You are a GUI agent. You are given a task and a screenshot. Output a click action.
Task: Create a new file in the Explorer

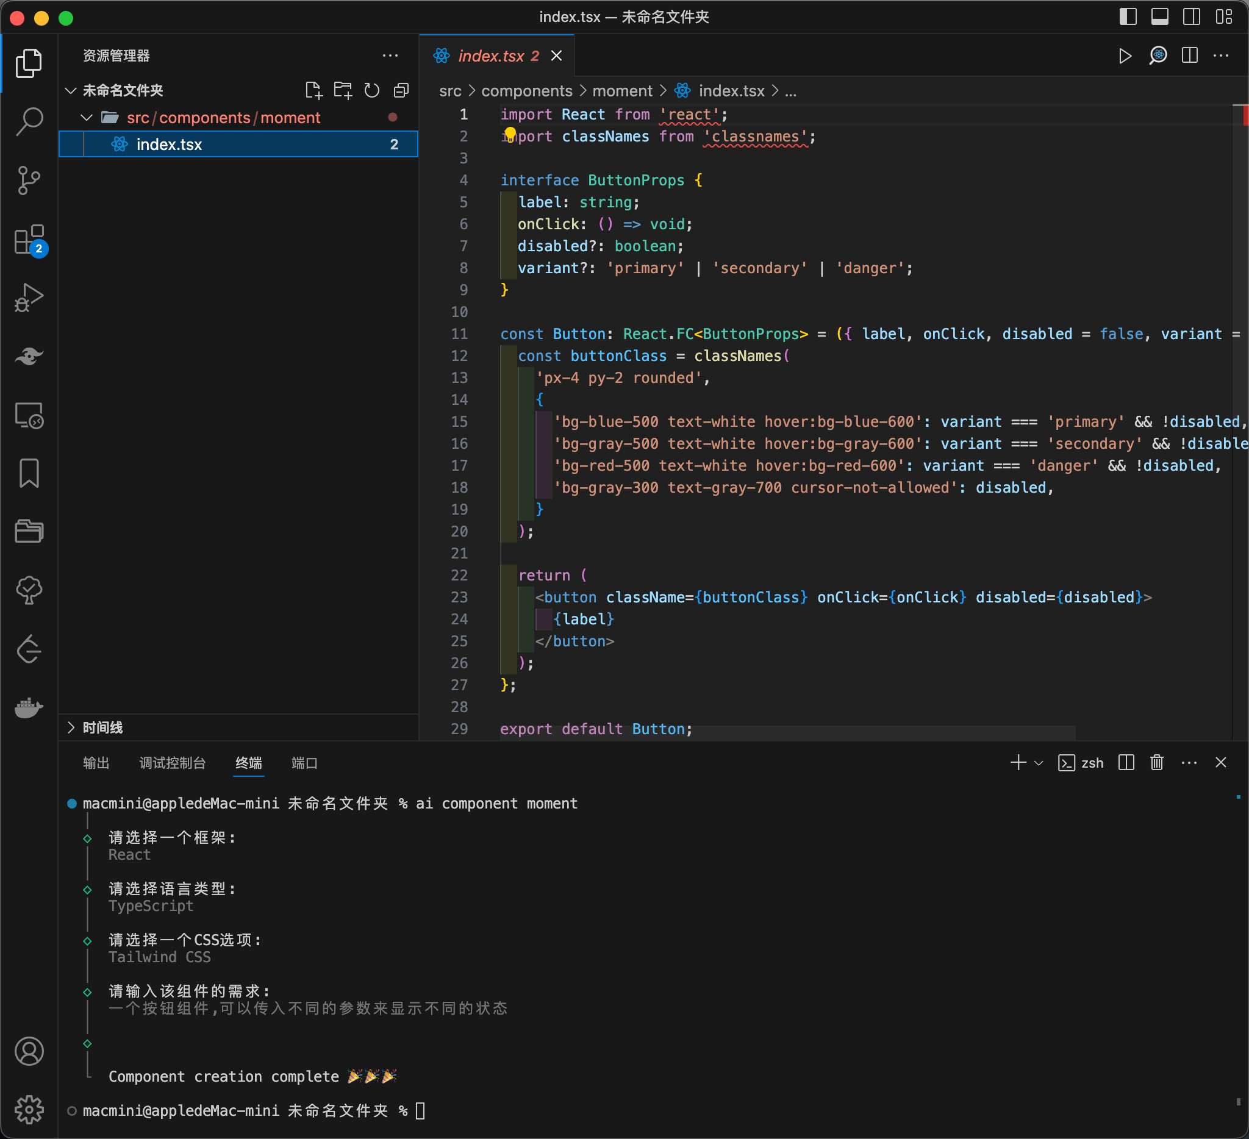tap(313, 90)
